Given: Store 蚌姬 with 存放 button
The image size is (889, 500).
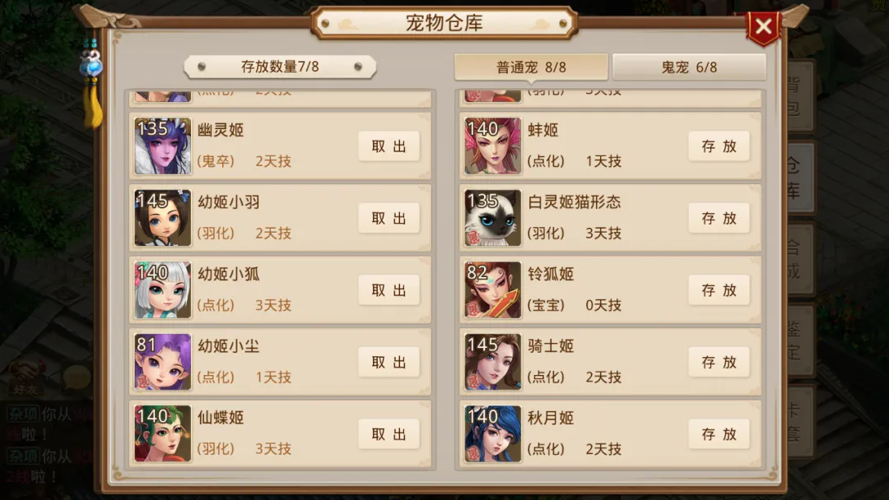Looking at the screenshot, I should (x=719, y=146).
